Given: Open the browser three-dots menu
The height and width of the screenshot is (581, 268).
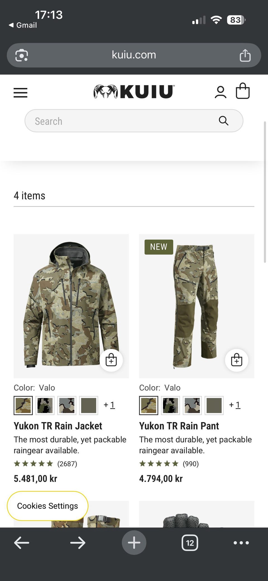Looking at the screenshot, I should point(241,543).
